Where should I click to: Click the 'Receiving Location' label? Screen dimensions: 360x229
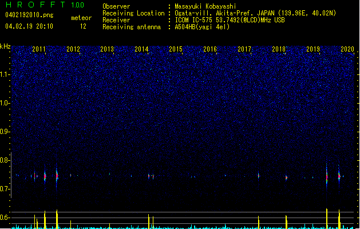tap(133, 13)
